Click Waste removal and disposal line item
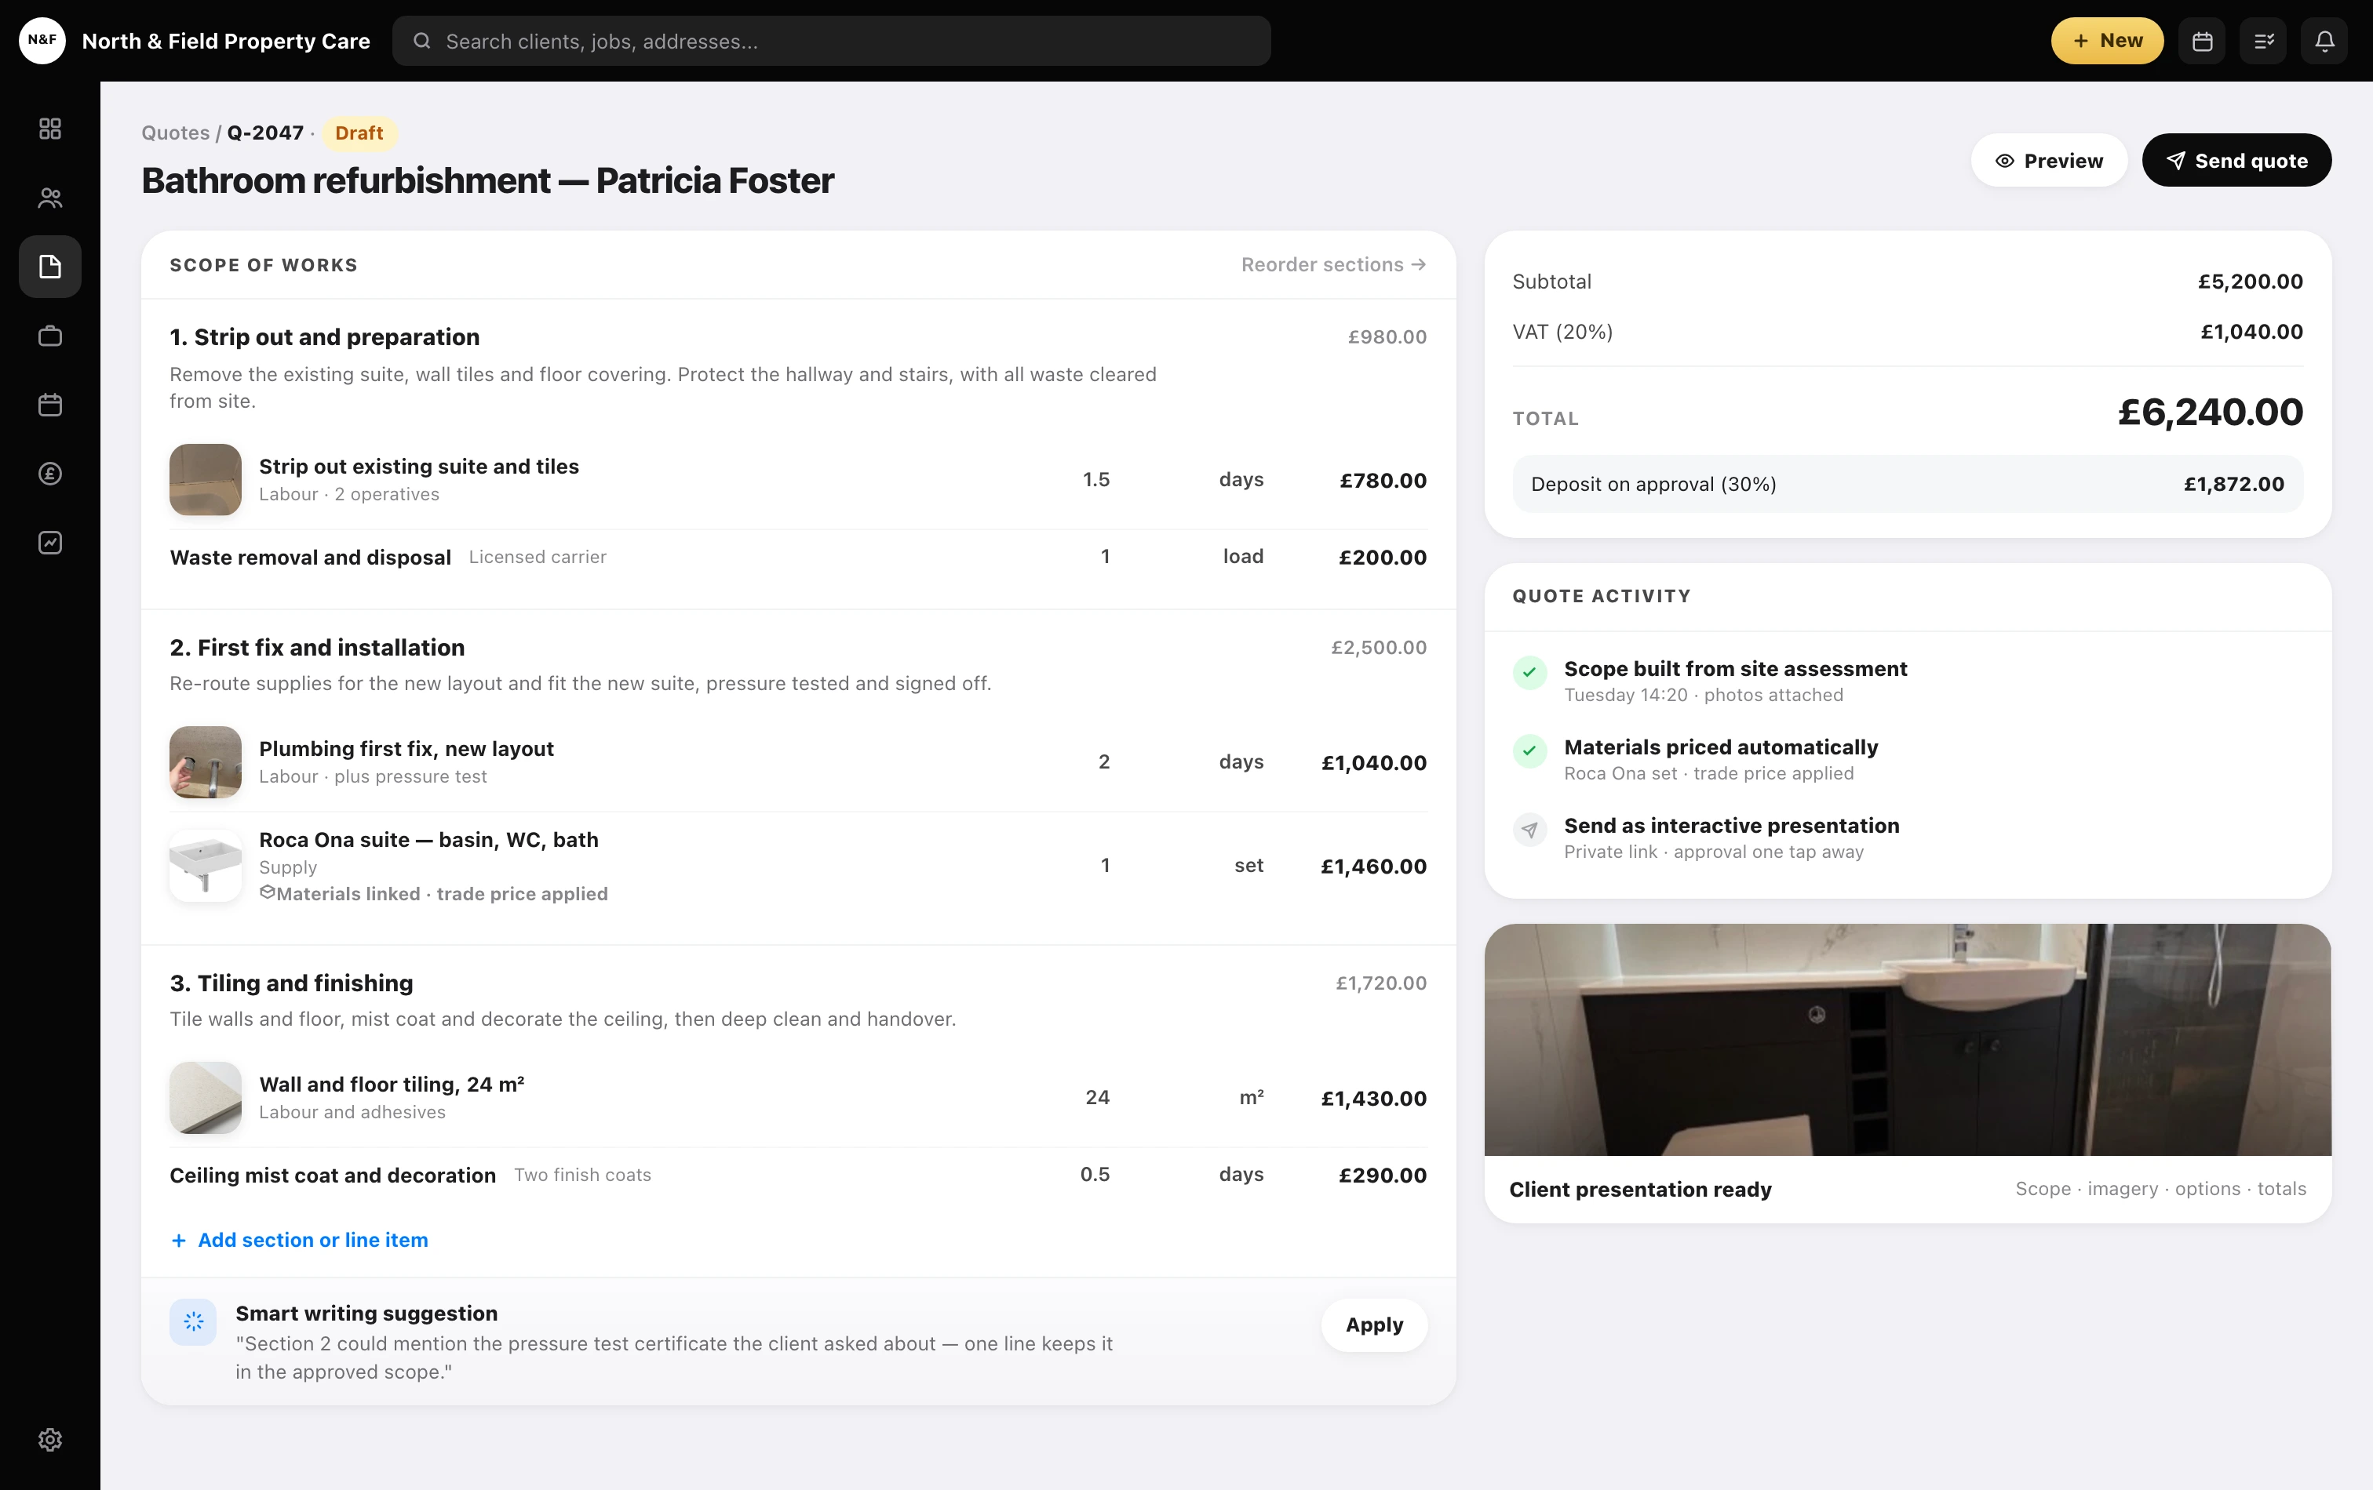Screen dimensions: 2373x1490 [x=311, y=558]
